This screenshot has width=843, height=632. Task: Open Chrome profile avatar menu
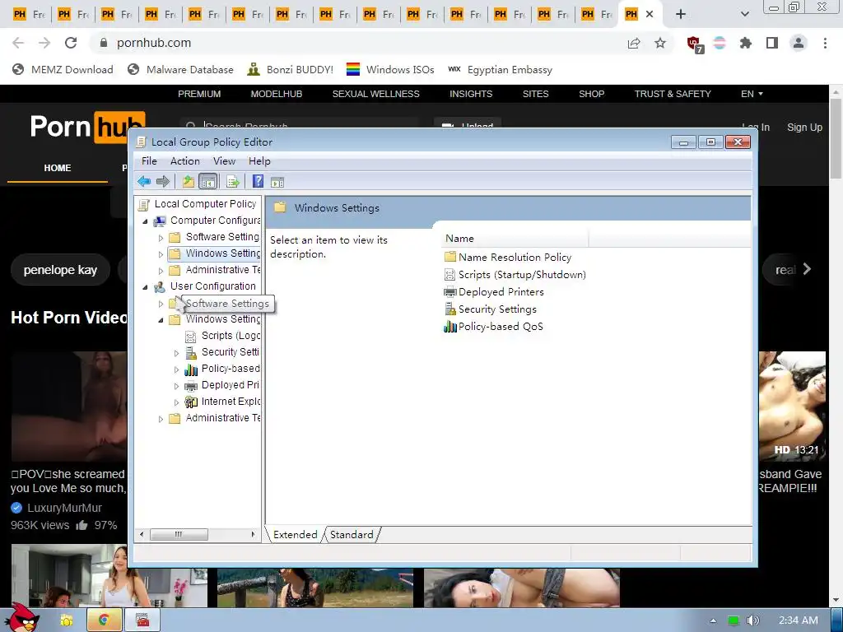point(799,43)
